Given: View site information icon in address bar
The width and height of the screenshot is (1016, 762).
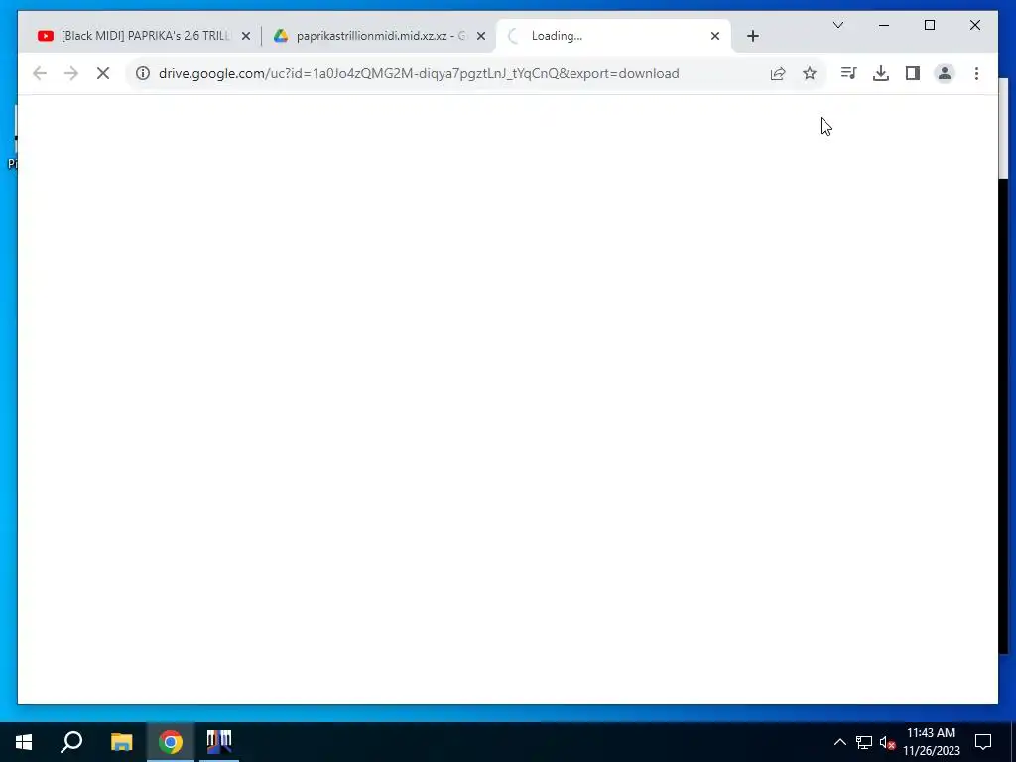Looking at the screenshot, I should [x=143, y=73].
